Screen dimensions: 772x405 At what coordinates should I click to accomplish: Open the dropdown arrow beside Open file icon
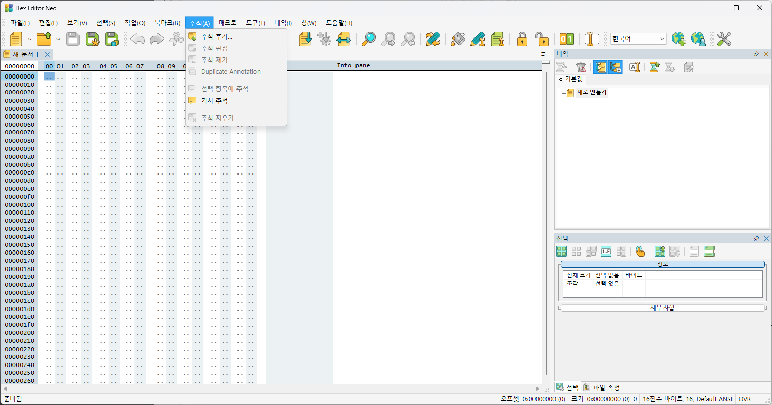[58, 39]
